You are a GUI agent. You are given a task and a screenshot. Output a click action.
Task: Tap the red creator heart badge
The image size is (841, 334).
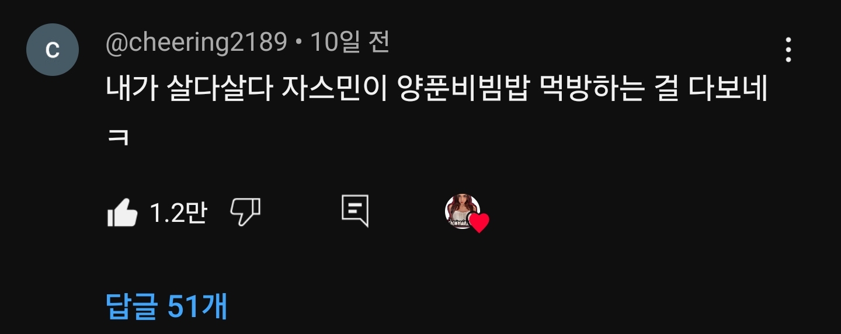tap(479, 223)
